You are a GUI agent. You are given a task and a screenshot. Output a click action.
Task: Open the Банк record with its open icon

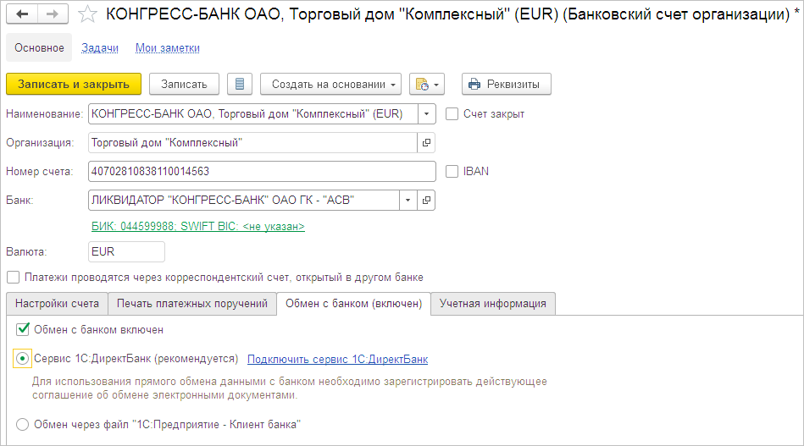[426, 201]
